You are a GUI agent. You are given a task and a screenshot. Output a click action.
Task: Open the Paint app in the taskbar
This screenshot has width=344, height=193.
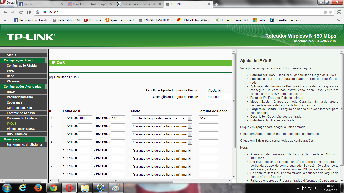116,188
